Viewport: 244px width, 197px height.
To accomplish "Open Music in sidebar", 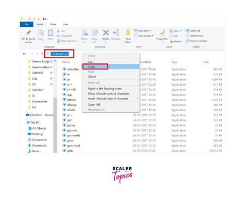I will click(x=34, y=151).
